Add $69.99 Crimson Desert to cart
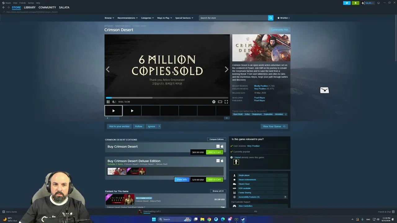 pos(215,152)
